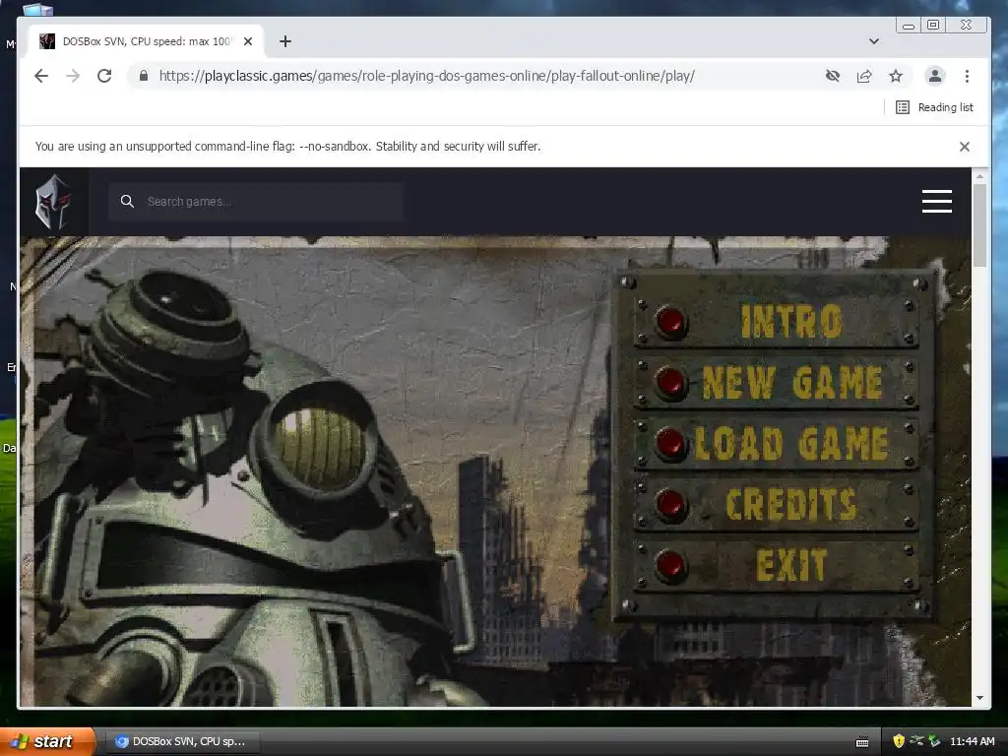The width and height of the screenshot is (1008, 756).
Task: Click the page scrollbar up arrow
Action: click(x=979, y=175)
